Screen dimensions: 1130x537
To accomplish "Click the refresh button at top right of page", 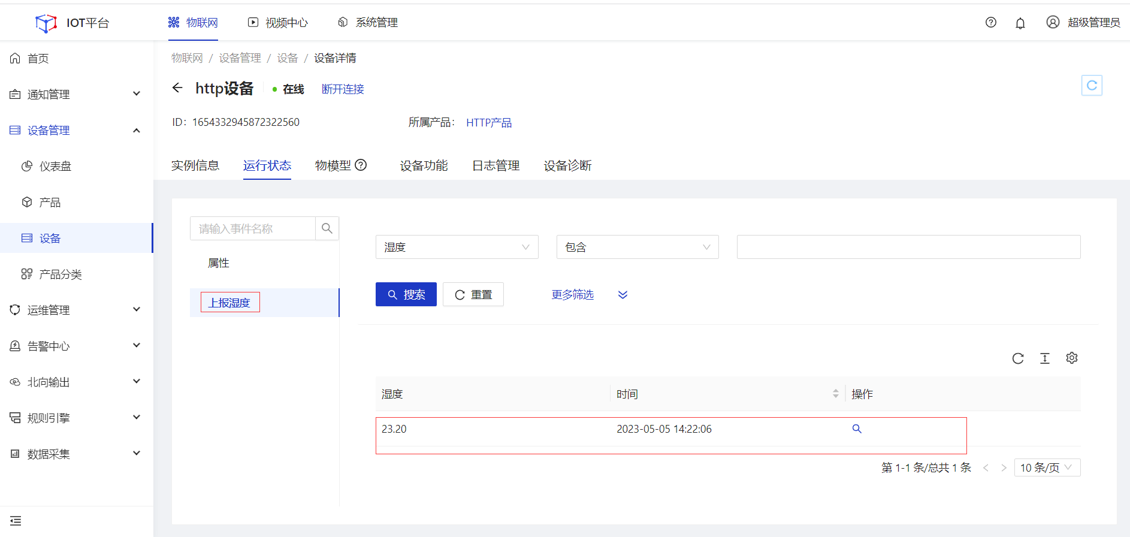I will 1092,85.
